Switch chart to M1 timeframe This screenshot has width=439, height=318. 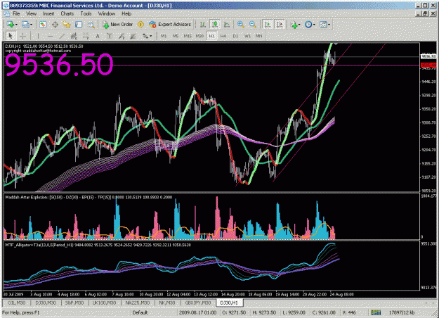[x=164, y=36]
